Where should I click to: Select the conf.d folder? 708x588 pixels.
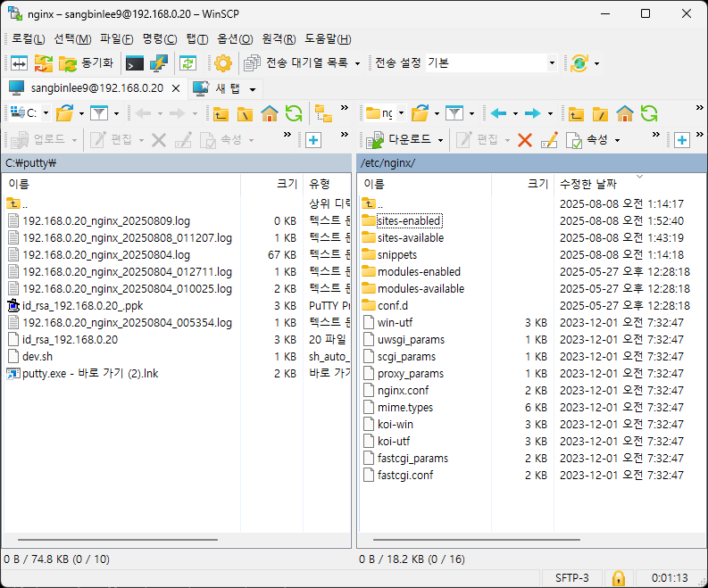(392, 305)
